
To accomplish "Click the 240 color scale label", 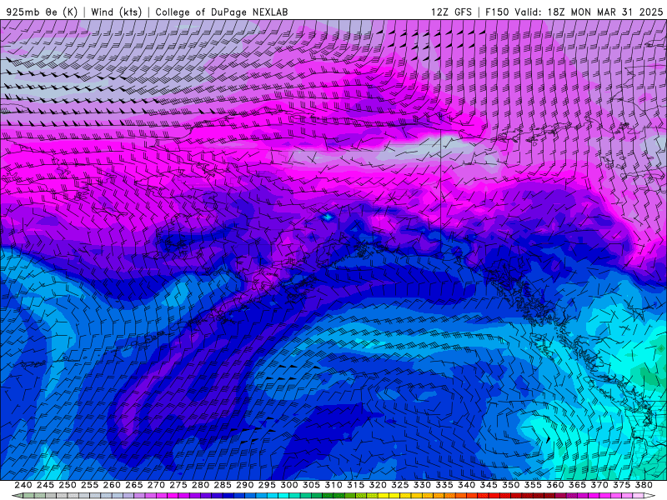I will point(23,485).
